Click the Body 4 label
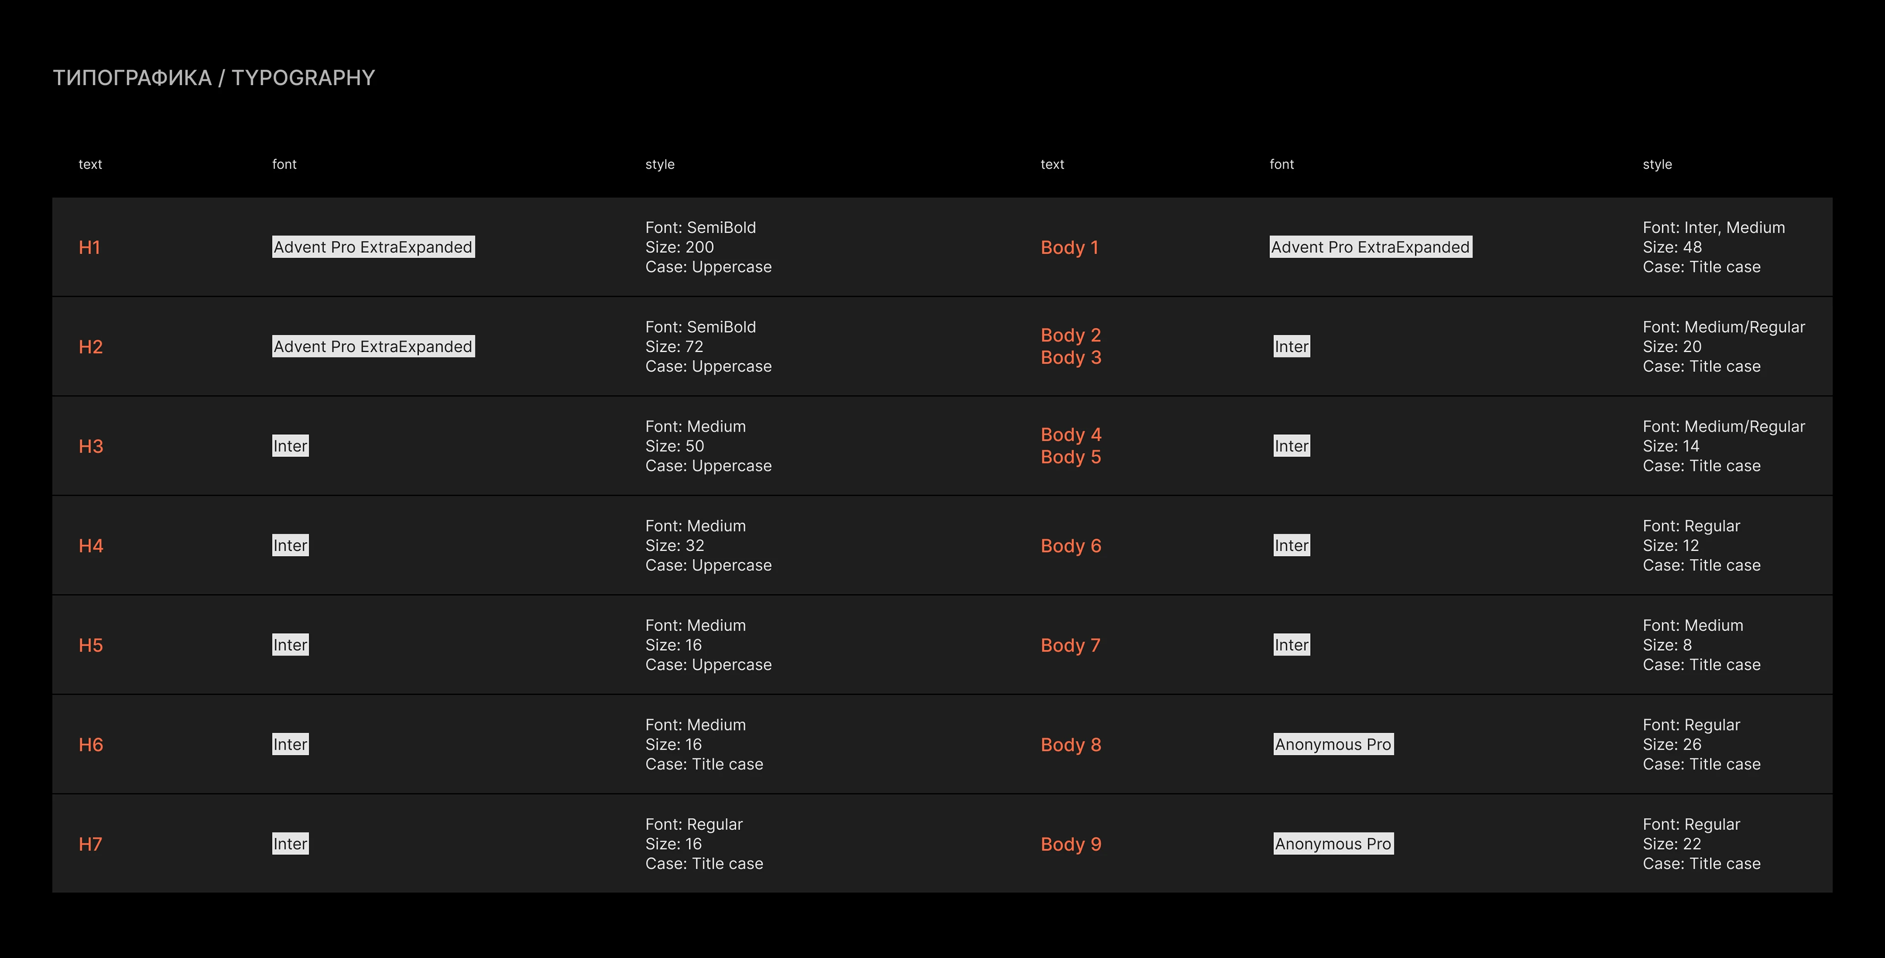This screenshot has height=958, width=1885. coord(1071,435)
